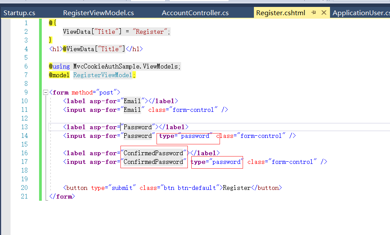This screenshot has width=390, height=235.
Task: Click the "Register" string on line 2
Action: point(150,32)
